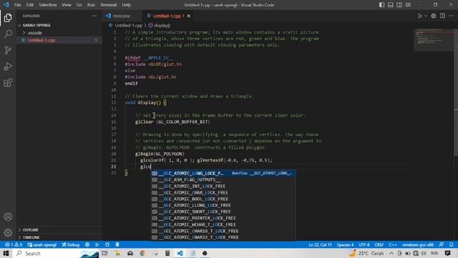Open Untitled-1.cpp in the Explorer tree
The height and width of the screenshot is (258, 458).
coord(59,40)
